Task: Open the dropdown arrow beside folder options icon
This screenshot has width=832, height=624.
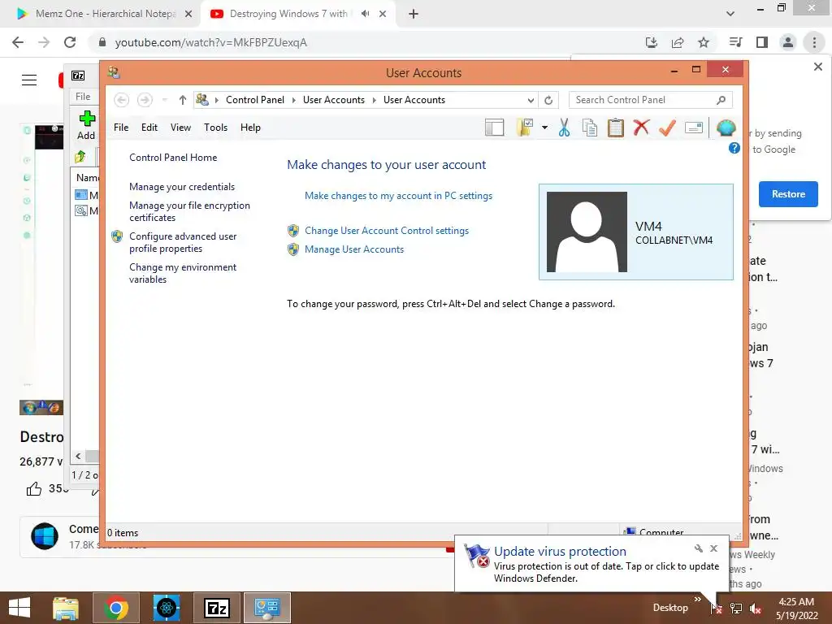Action: [x=544, y=128]
